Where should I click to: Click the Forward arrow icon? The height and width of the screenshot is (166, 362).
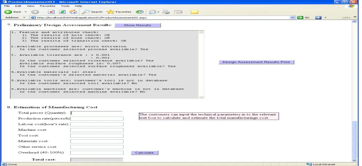(35, 12)
